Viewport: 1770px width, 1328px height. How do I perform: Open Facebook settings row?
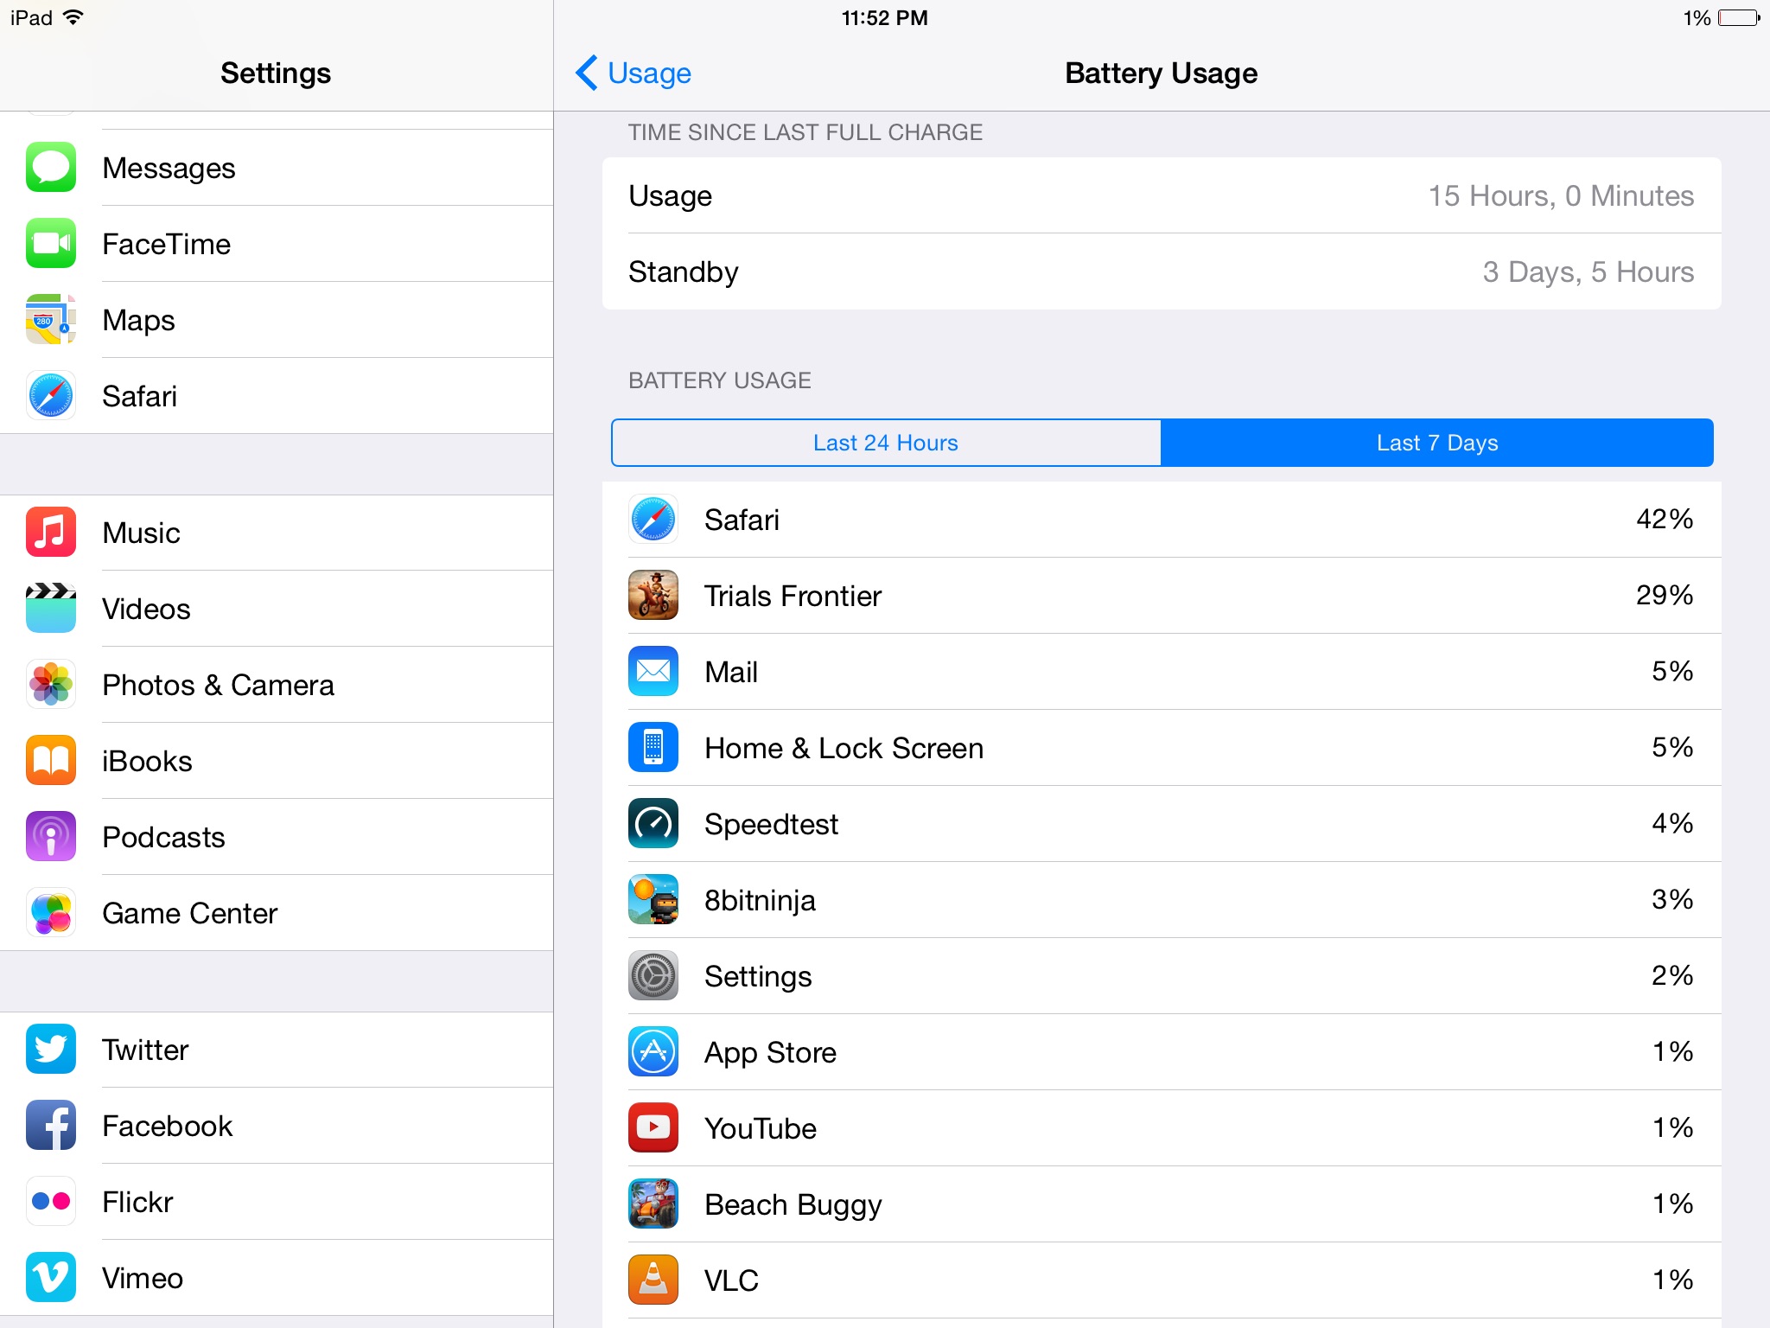coord(277,1126)
